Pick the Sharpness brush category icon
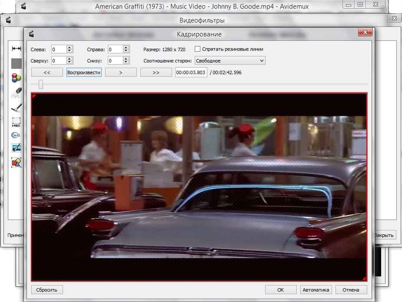Viewport: 402px width, 302px height. coord(17,107)
